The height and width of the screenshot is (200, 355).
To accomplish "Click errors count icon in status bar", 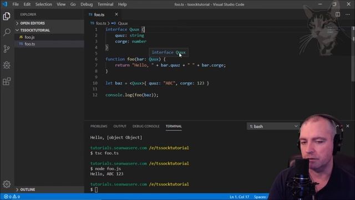I will [x=6, y=197].
